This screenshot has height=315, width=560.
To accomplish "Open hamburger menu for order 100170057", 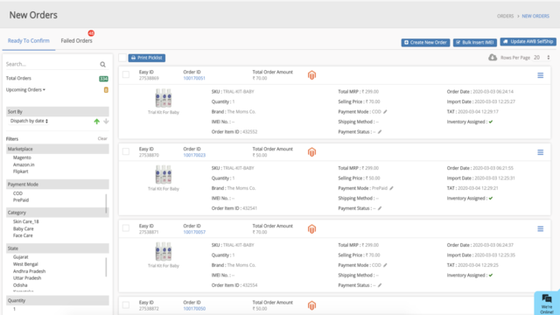I will [541, 229].
